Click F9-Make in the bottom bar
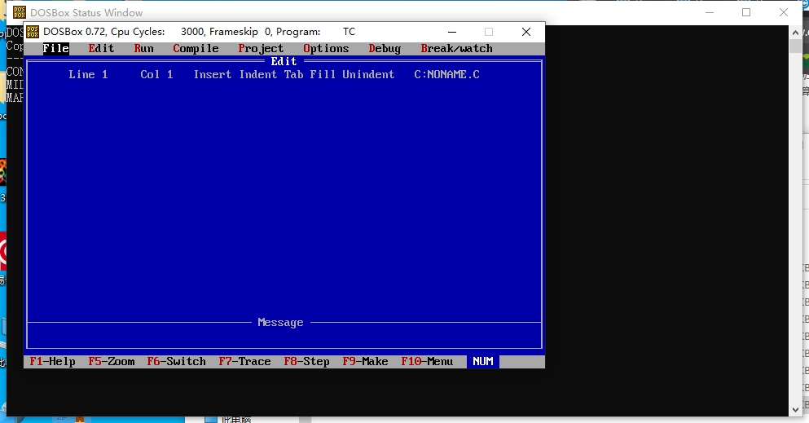The image size is (809, 423). coord(365,362)
